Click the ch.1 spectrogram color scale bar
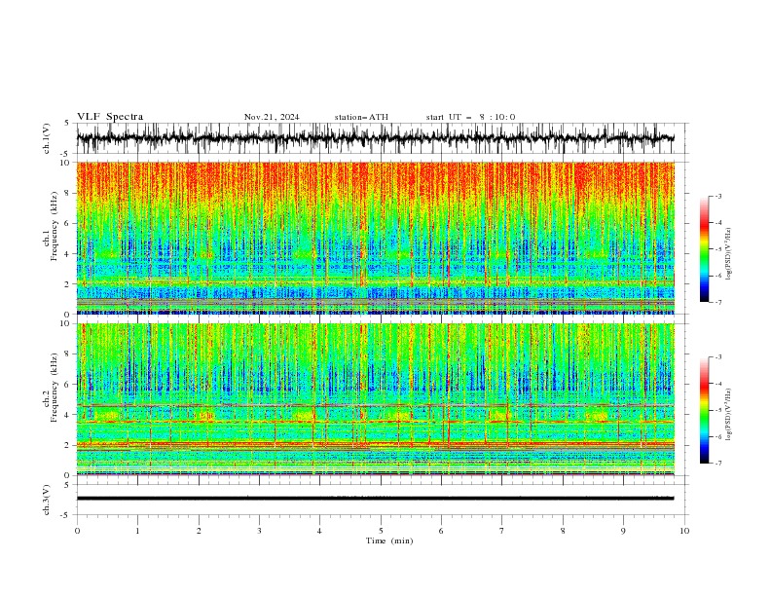The image size is (771, 596). pos(704,249)
